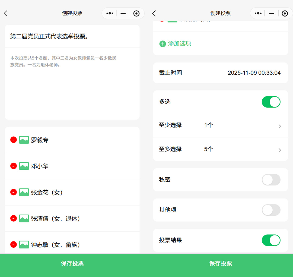Turn on the 其他项 switch
This screenshot has height=277, width=293.
[x=271, y=210]
